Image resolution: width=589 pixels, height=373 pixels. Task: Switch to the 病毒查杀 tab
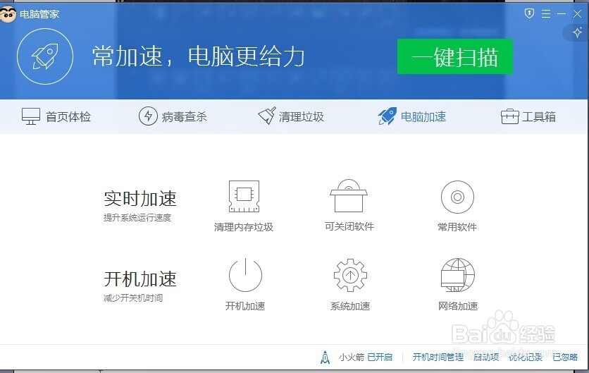(173, 116)
